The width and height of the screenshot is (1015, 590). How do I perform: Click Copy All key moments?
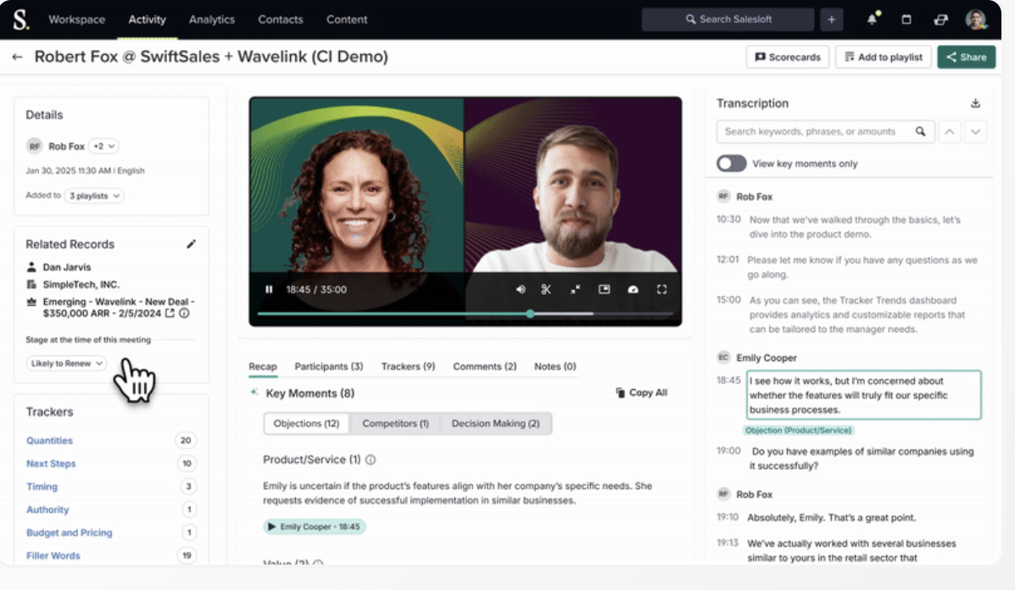pyautogui.click(x=642, y=392)
